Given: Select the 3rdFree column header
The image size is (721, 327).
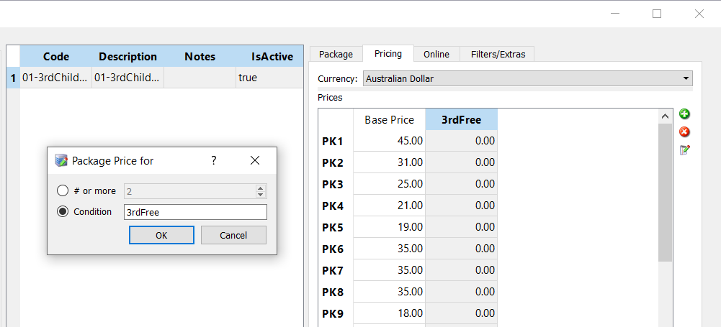Looking at the screenshot, I should [462, 120].
